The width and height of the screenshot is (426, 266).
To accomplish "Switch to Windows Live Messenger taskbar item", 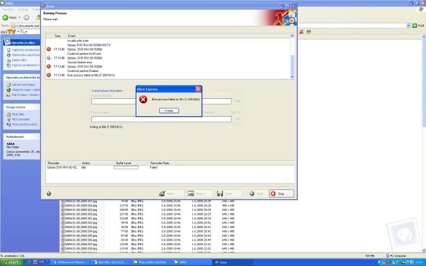I will pos(71,262).
